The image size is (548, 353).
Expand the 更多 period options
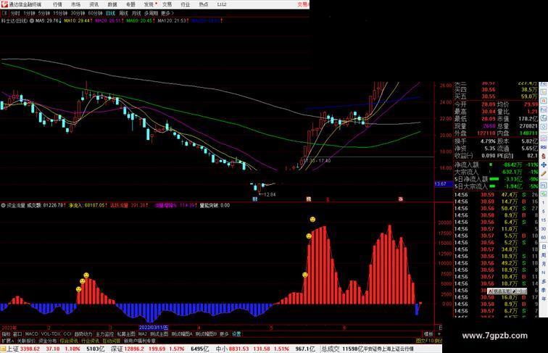(x=167, y=13)
